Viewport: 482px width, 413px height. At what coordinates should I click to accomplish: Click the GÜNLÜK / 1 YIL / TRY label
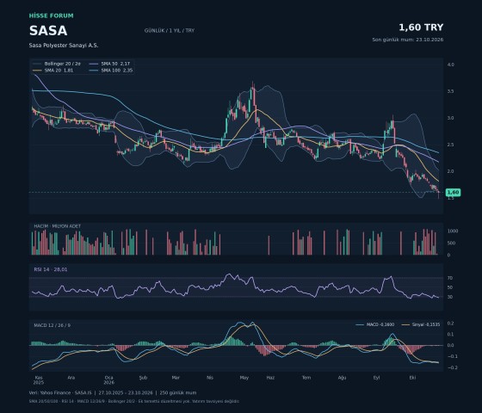point(170,30)
